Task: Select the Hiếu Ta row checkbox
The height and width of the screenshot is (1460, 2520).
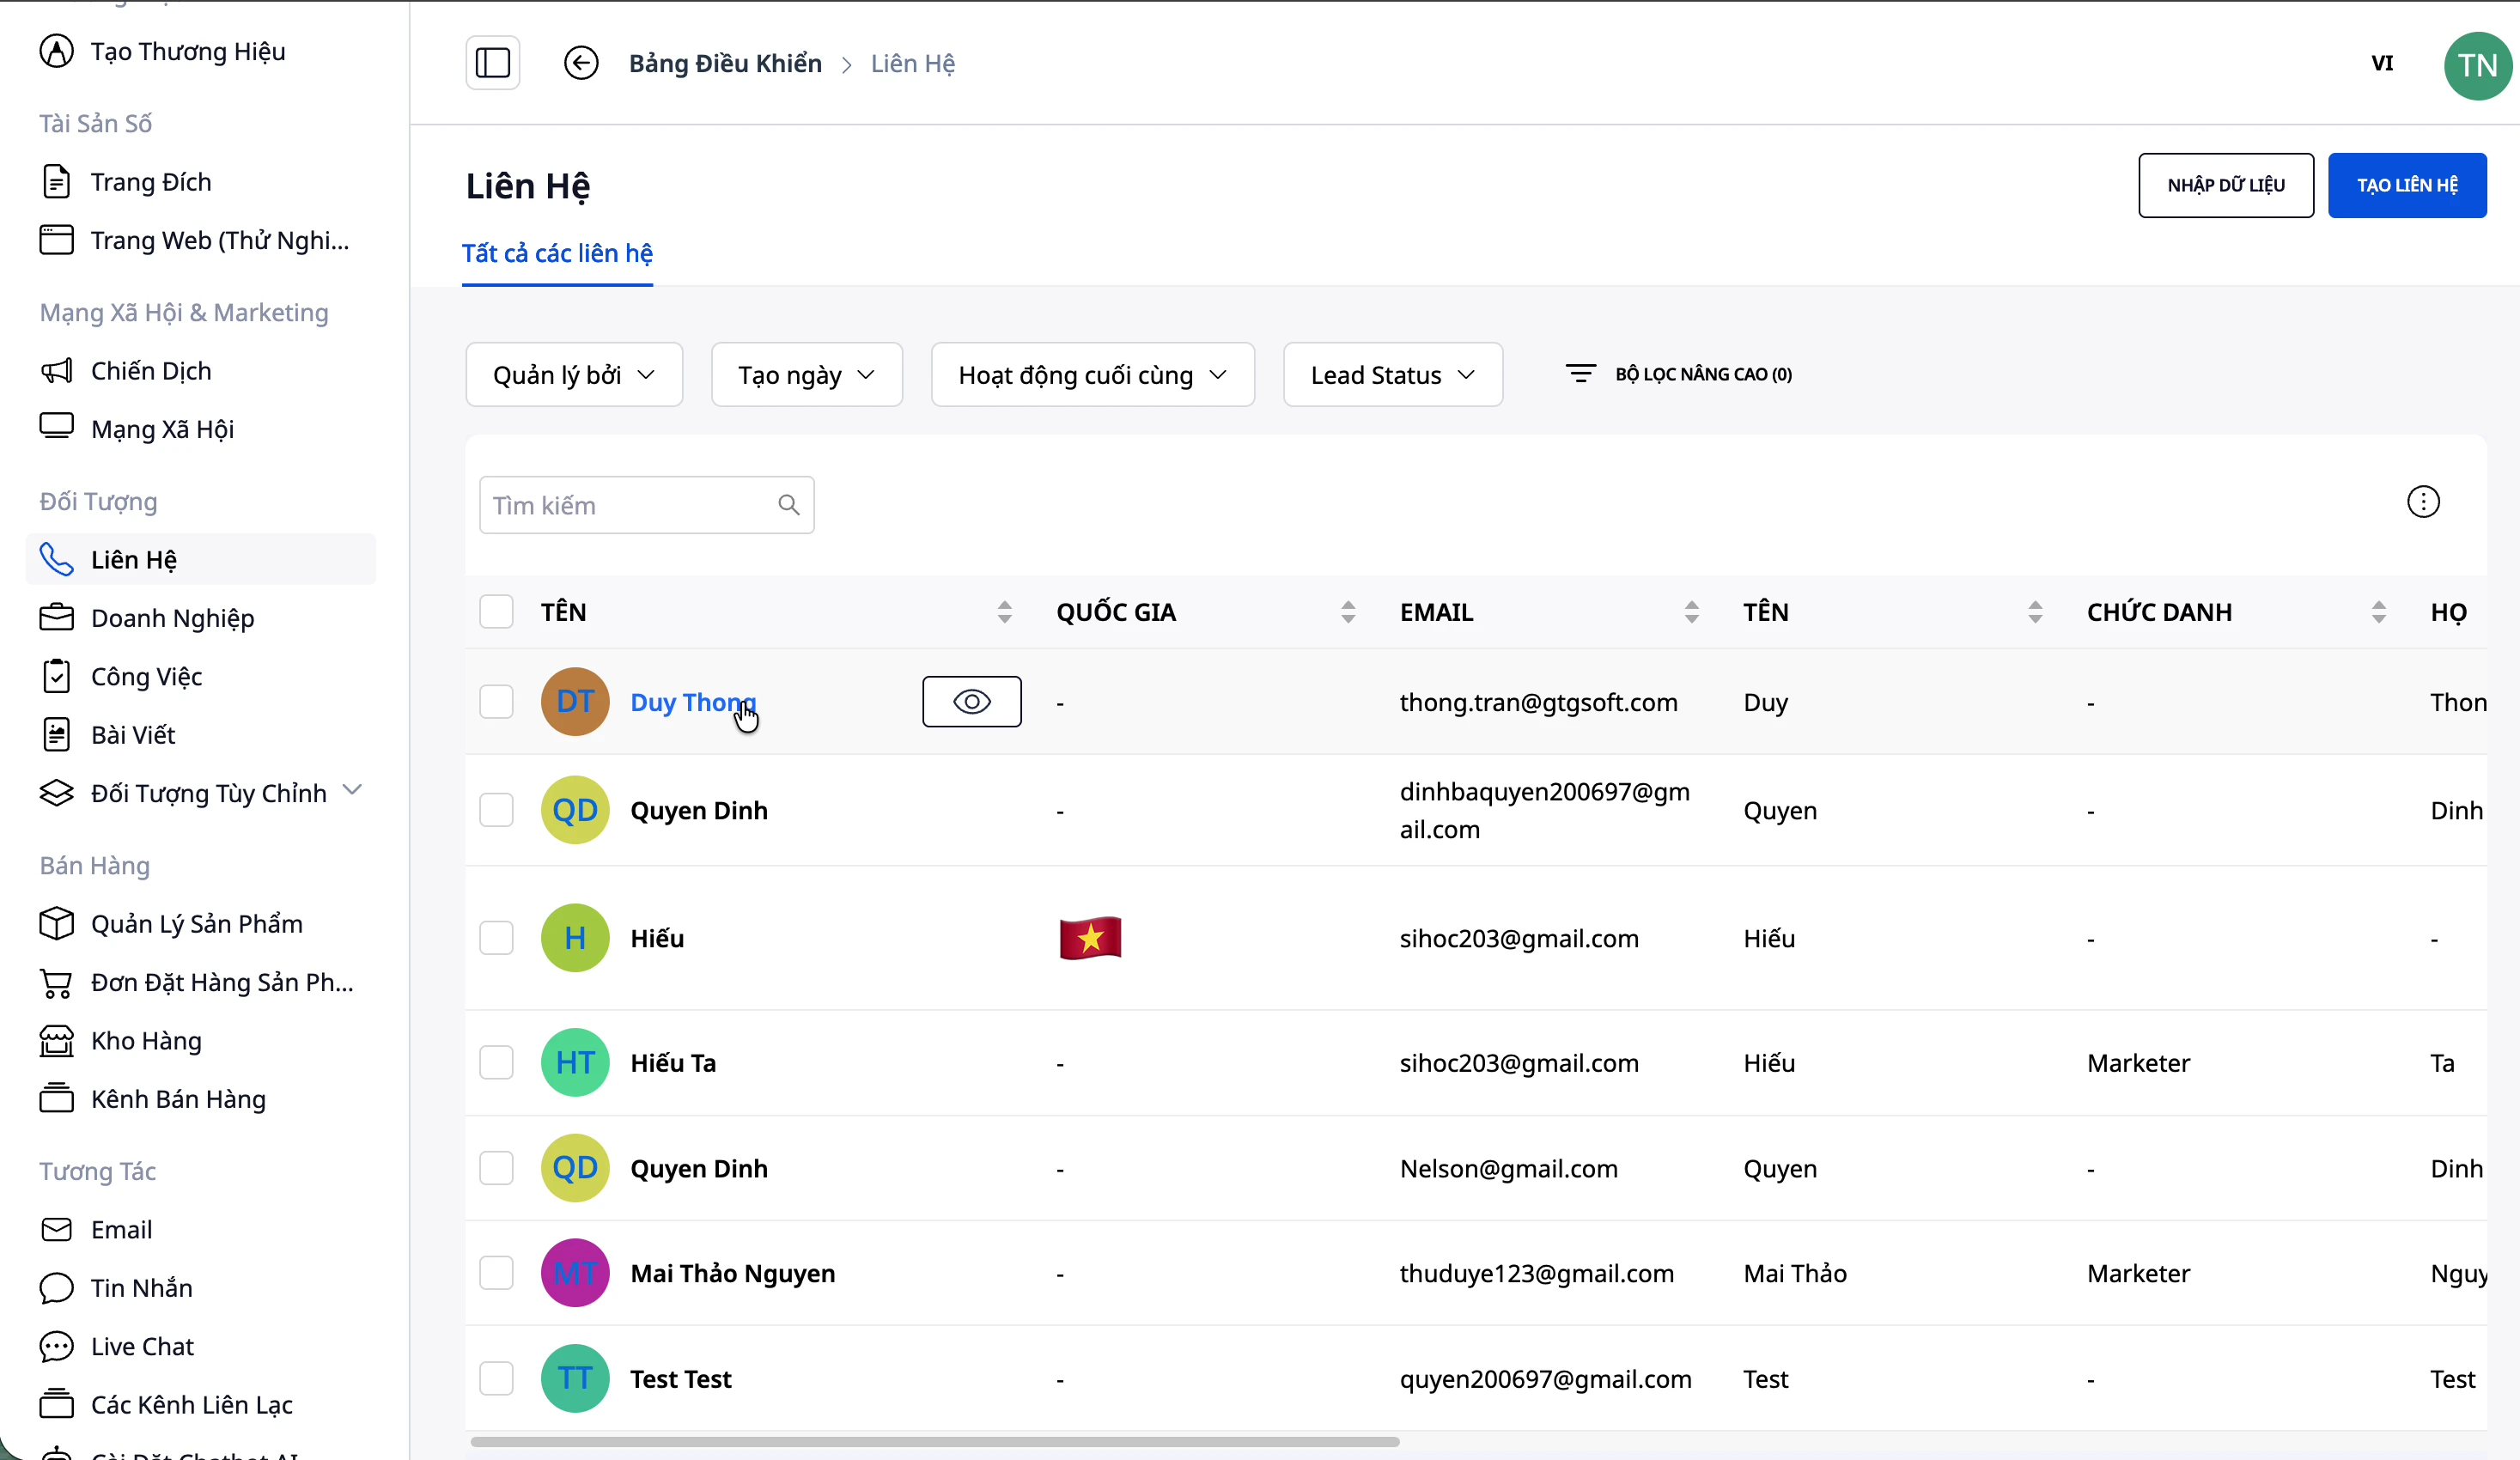Action: point(496,1062)
